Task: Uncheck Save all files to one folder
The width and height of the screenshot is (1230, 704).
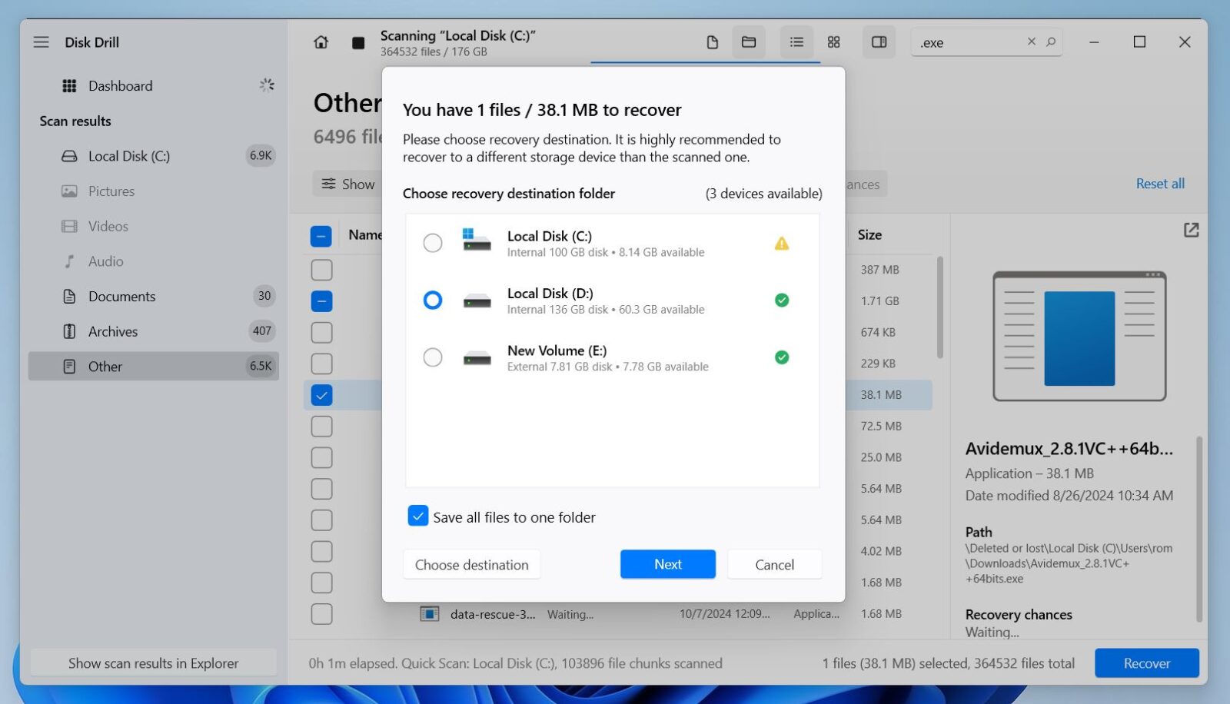Action: point(417,516)
